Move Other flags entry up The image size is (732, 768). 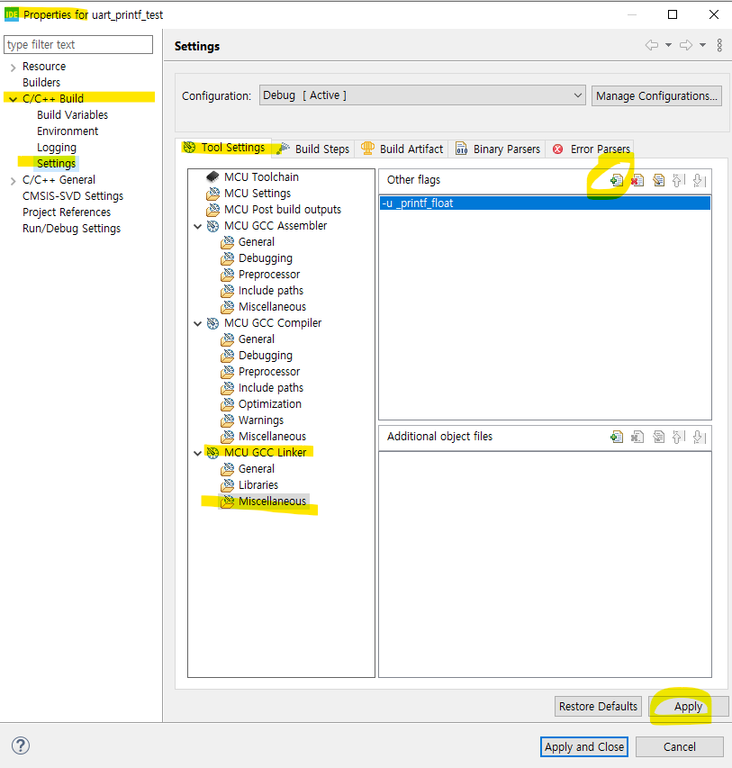[x=679, y=180]
